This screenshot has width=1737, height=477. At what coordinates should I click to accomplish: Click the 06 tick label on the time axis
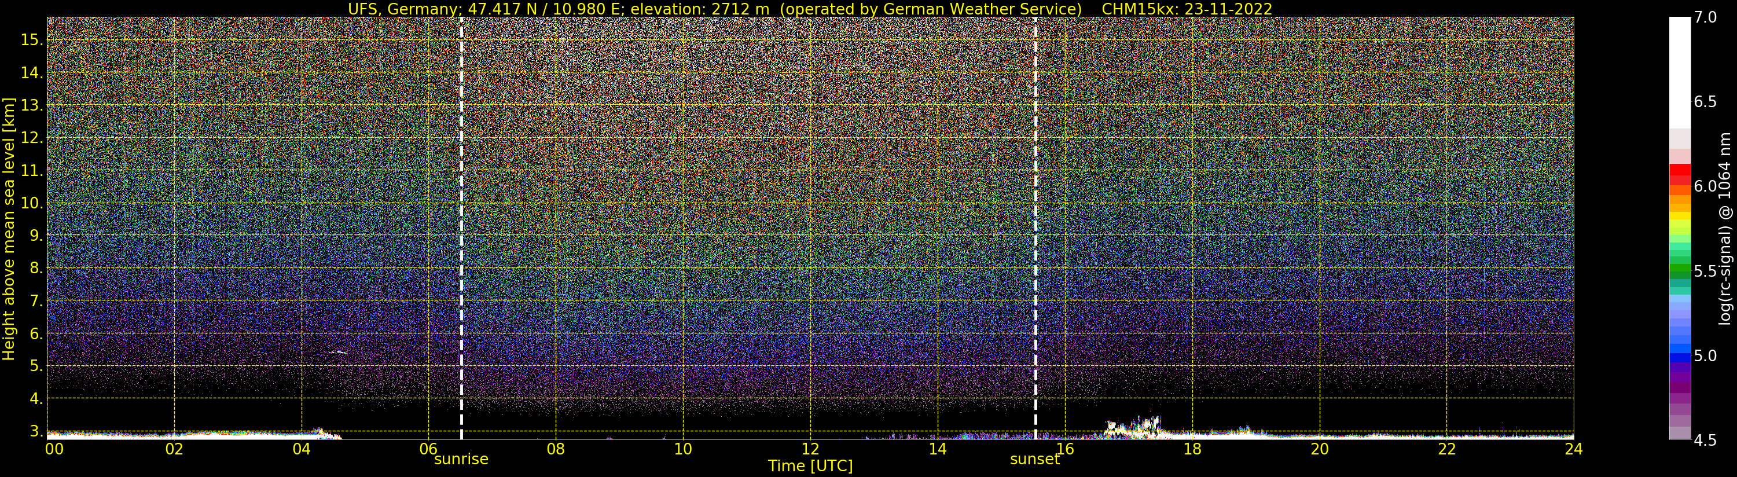pyautogui.click(x=429, y=449)
